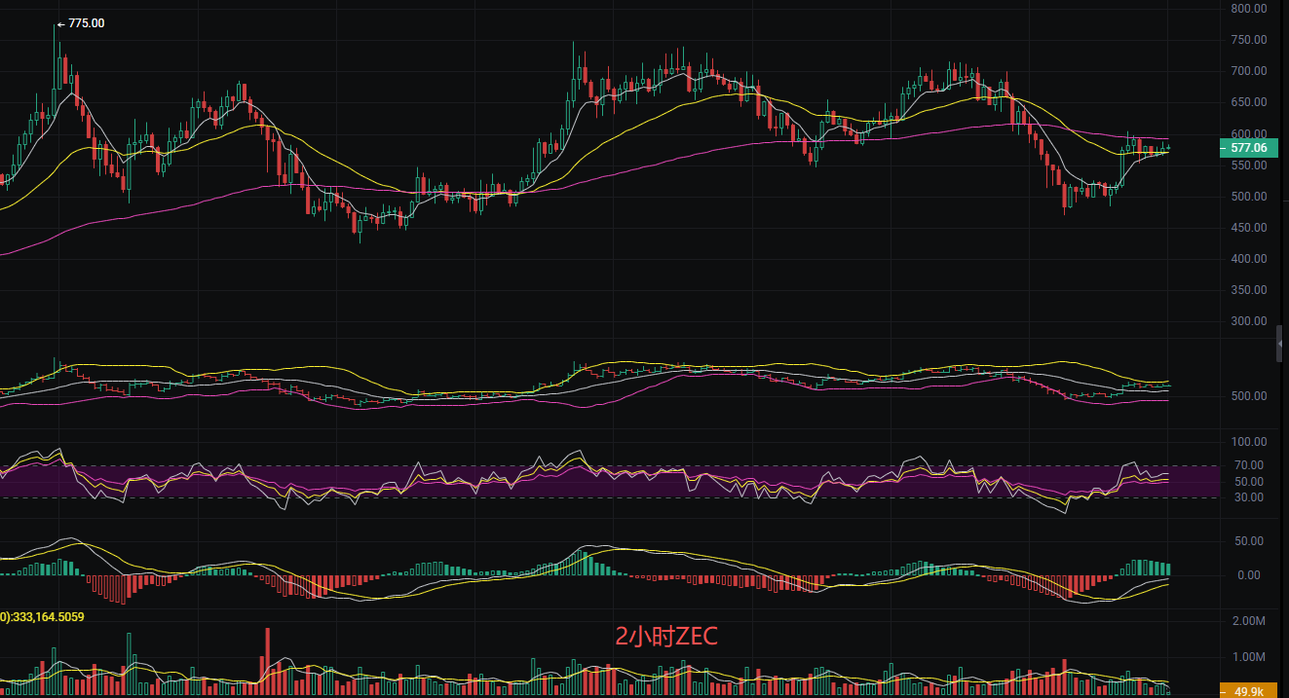Click the 300.00 price axis label
Screen dimensions: 1289x698
click(1248, 321)
